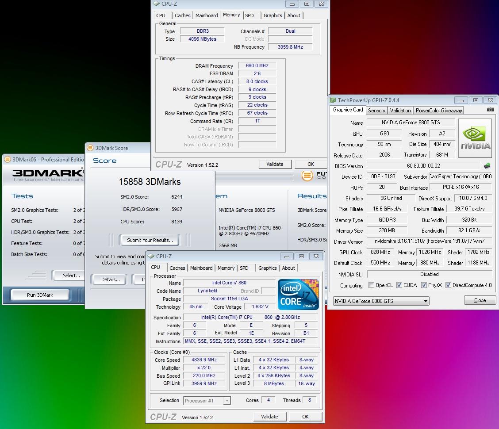
Task: Click the Core Voltage 1.632 V field
Action: point(260,307)
